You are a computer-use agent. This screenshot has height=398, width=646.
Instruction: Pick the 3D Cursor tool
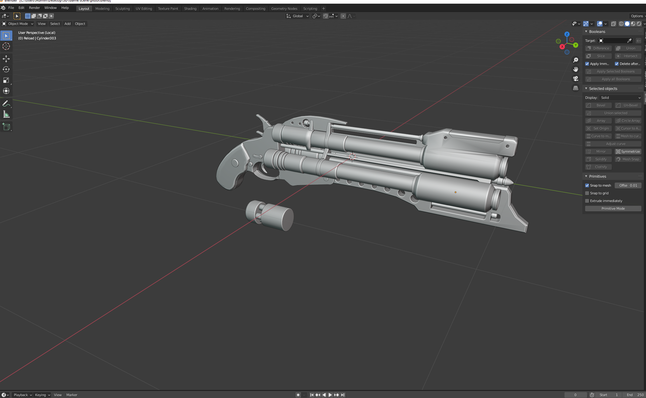click(6, 46)
